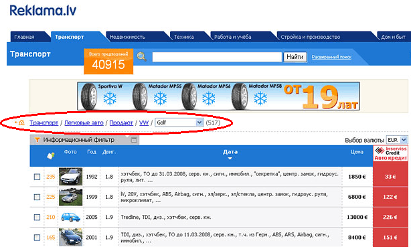The width and height of the screenshot is (411, 247).
Task: Click the Дата column header
Action: (x=230, y=152)
